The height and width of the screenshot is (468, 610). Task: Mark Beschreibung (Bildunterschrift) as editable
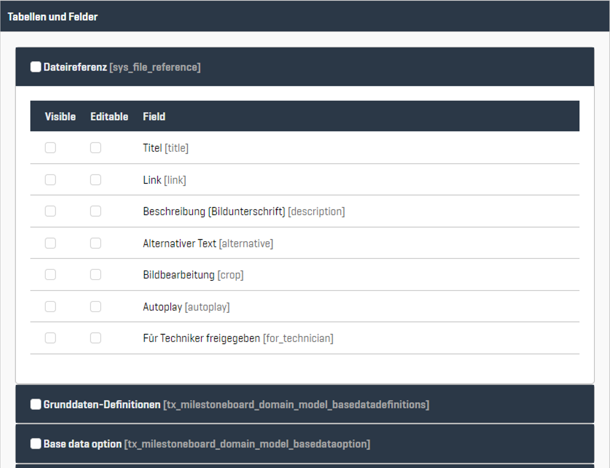96,211
